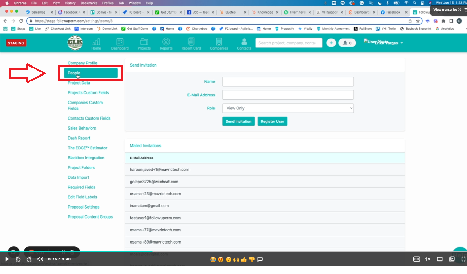
Task: Click the E-Mail Address input field
Action: [288, 95]
